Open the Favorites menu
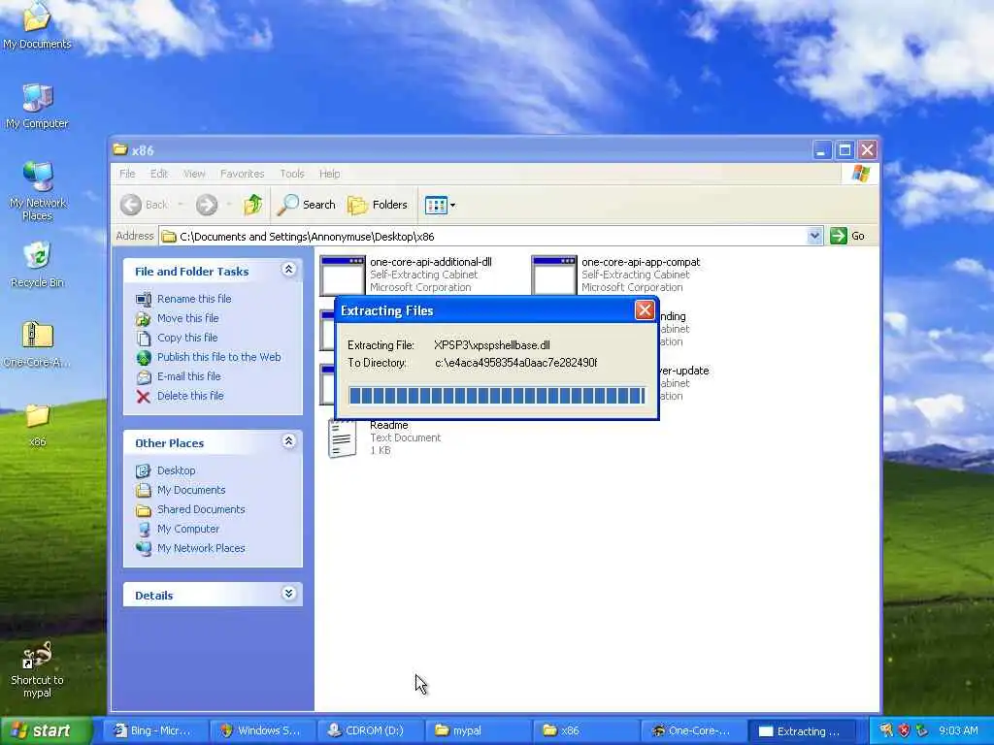Image resolution: width=994 pixels, height=745 pixels. [242, 174]
